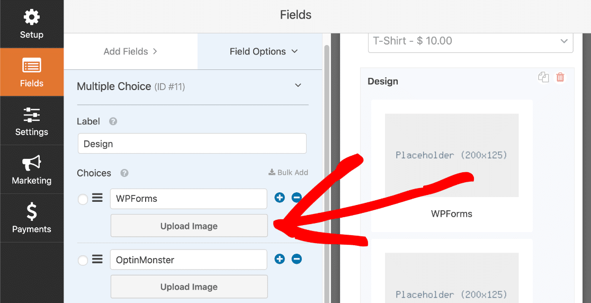
Task: Collapse the Multiple Choice section chevron
Action: 298,85
